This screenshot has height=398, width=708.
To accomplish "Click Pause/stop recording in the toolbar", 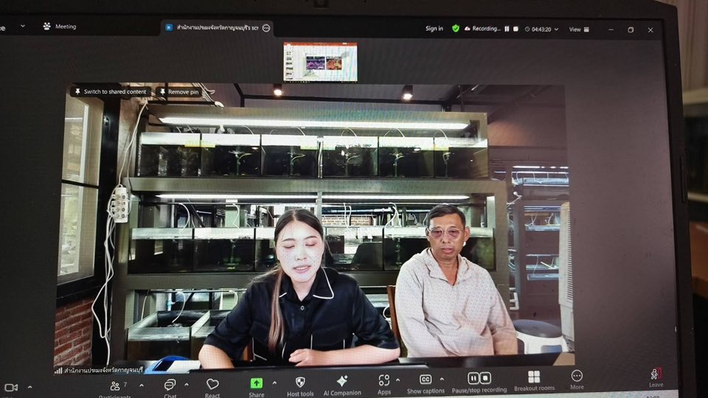I will [479, 383].
